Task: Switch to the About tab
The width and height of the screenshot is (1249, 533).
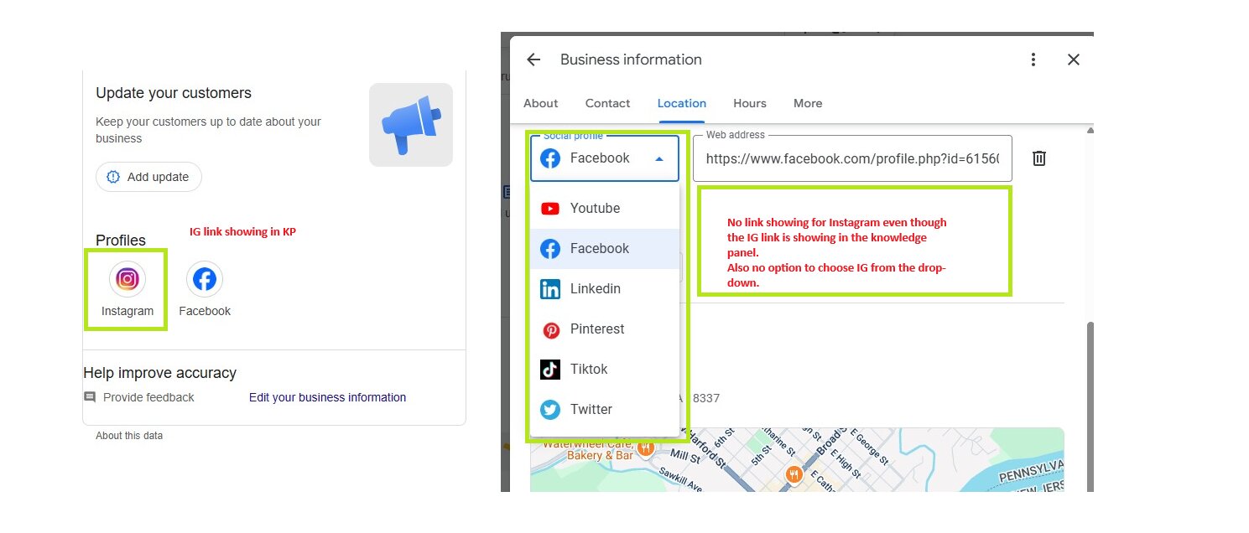Action: (540, 103)
